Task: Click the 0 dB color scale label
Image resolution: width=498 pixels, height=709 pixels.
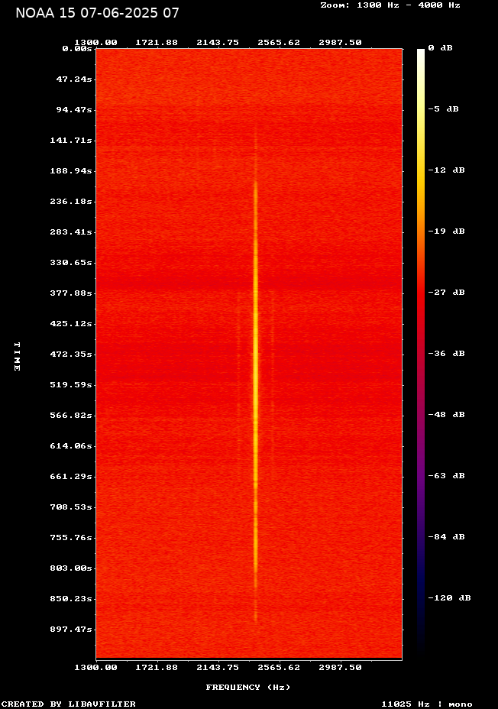Action: click(440, 48)
